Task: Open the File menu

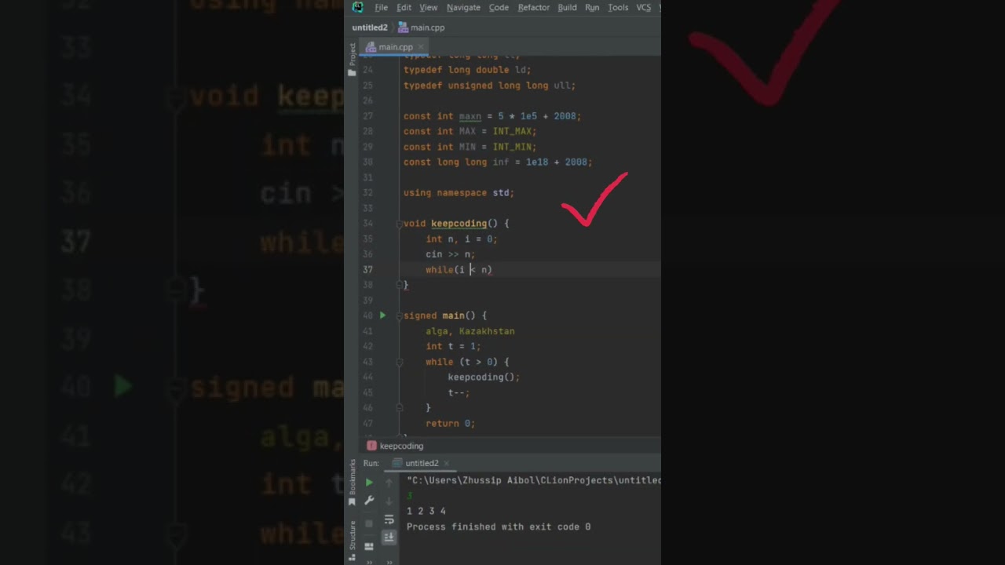Action: [381, 7]
